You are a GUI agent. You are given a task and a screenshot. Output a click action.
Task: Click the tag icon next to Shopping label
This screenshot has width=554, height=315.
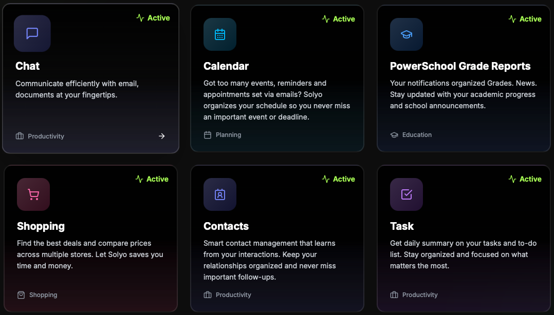pyautogui.click(x=21, y=294)
